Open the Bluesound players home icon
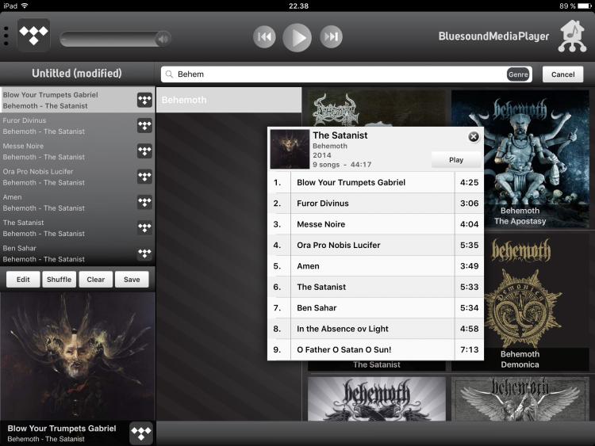 pyautogui.click(x=572, y=36)
